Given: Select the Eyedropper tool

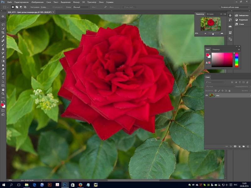Looking at the screenshot, I should tap(3, 37).
